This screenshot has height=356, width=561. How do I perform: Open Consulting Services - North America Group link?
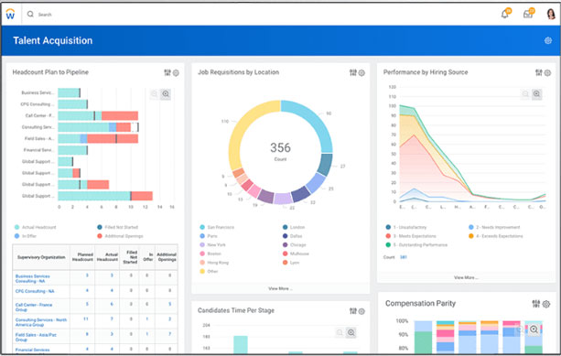click(41, 322)
